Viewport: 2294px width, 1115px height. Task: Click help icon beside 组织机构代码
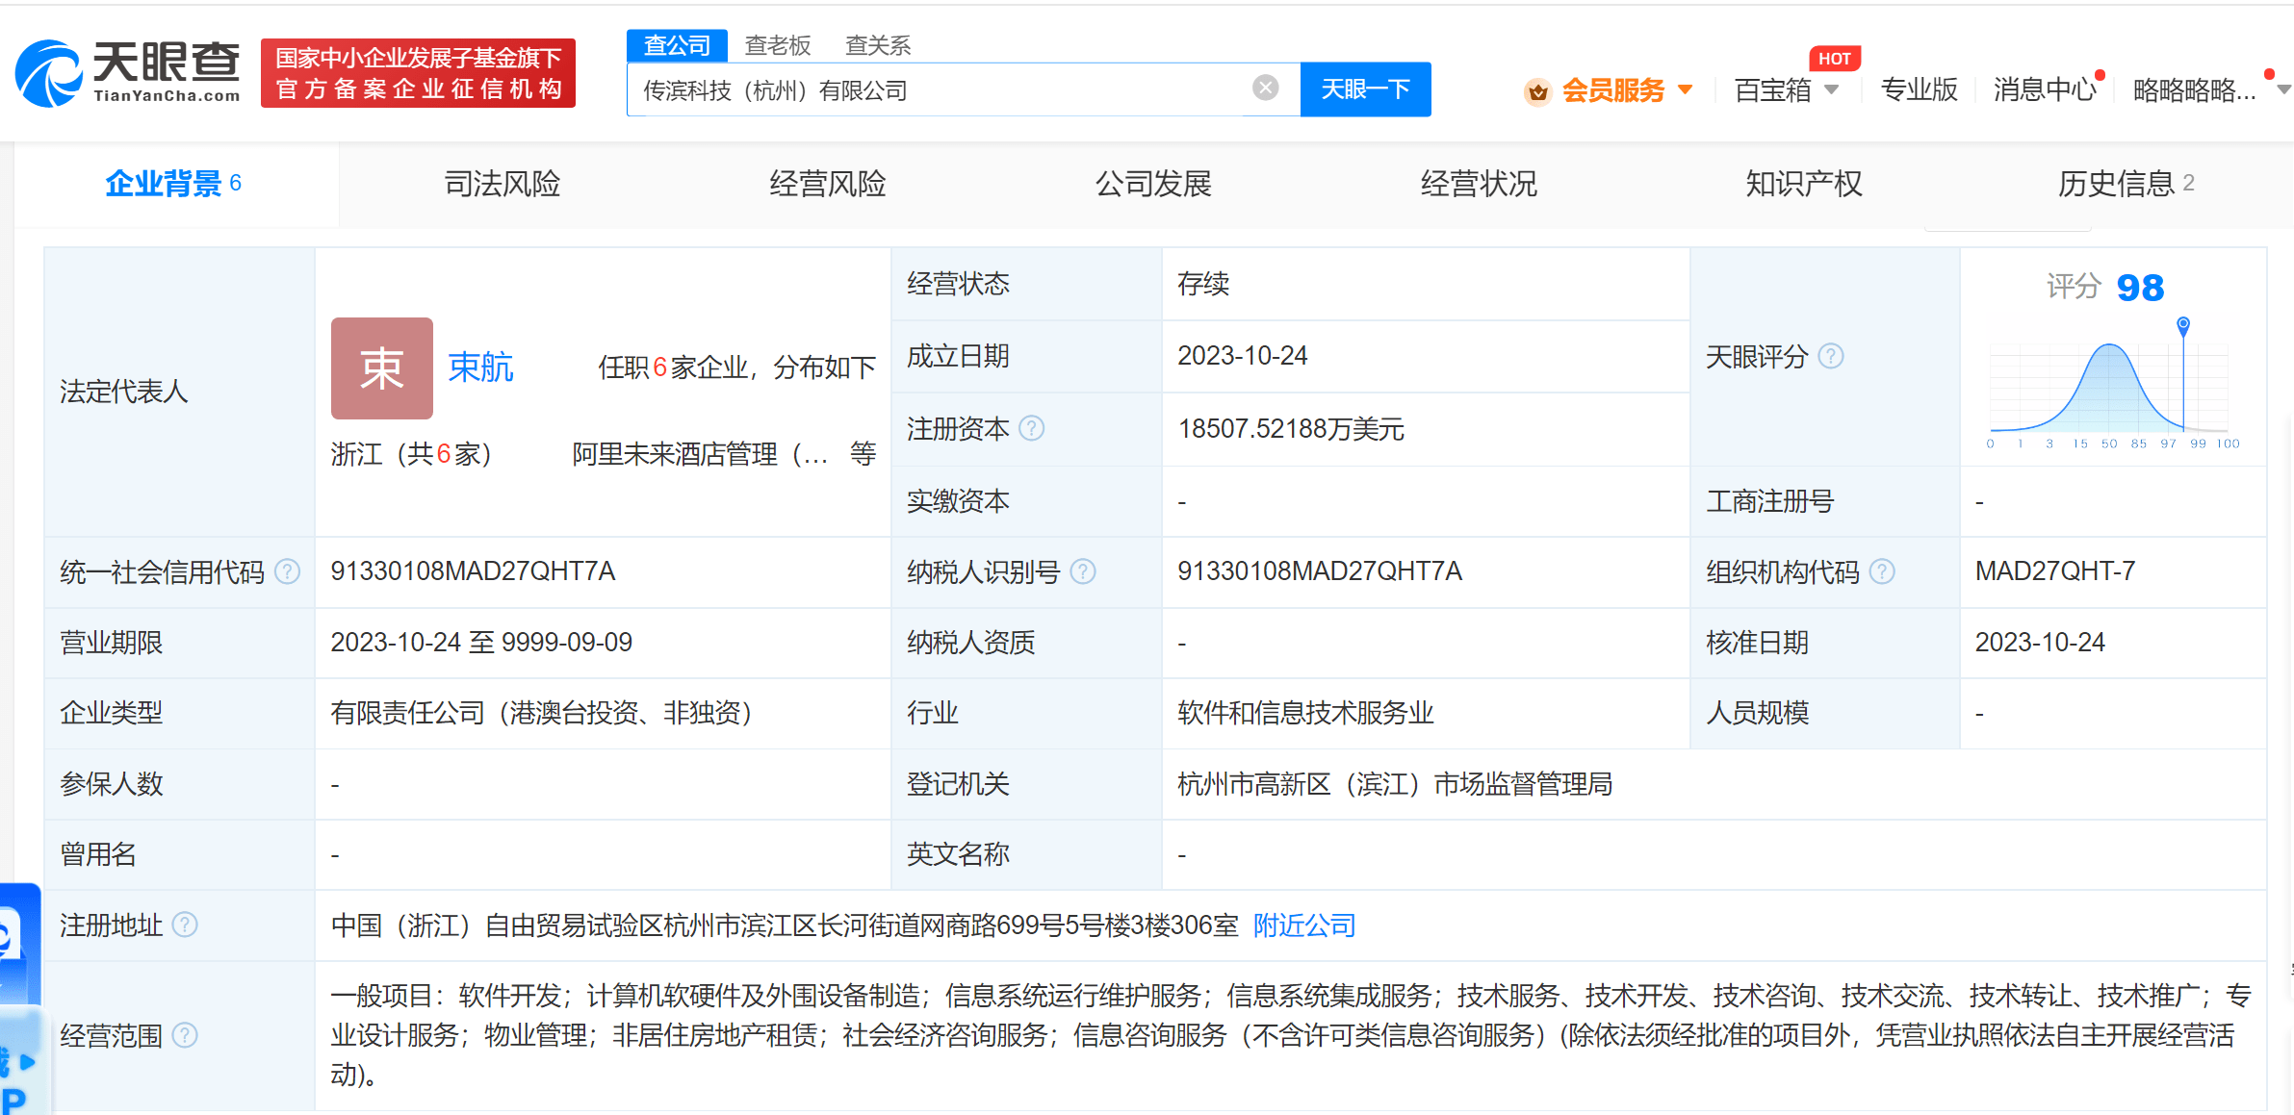coord(1882,572)
